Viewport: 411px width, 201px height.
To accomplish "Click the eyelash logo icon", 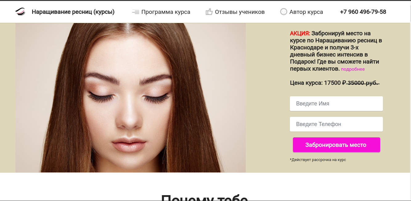I will tap(20, 12).
